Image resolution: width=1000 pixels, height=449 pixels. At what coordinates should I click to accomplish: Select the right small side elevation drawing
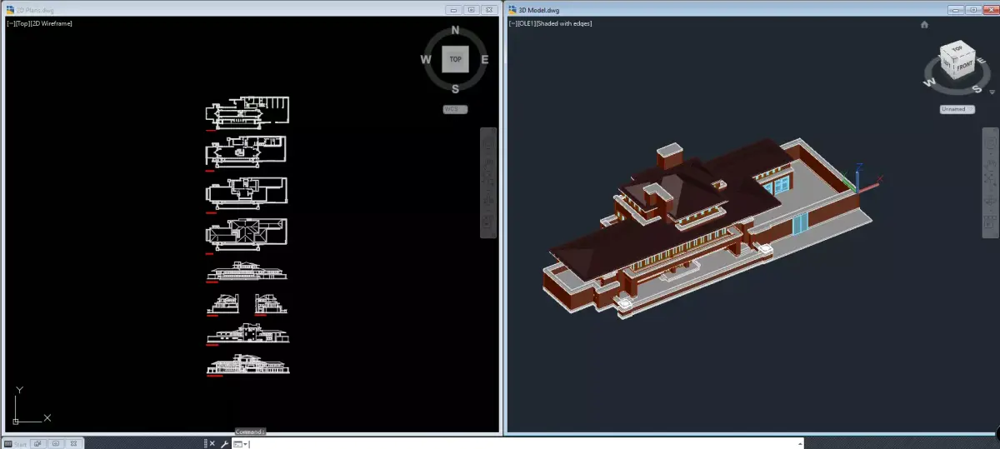[x=271, y=304]
